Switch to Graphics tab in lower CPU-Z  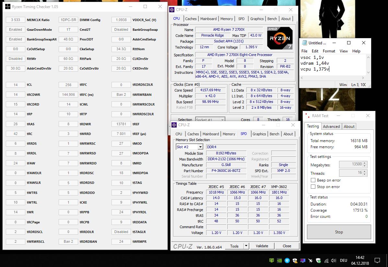pyautogui.click(x=259, y=134)
